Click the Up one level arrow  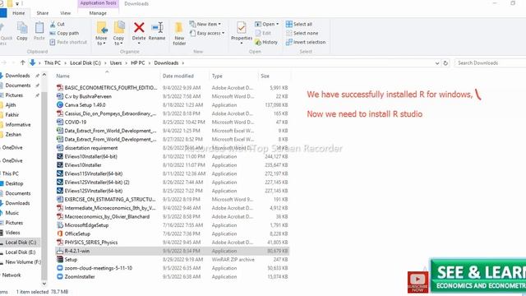[x=22, y=62]
